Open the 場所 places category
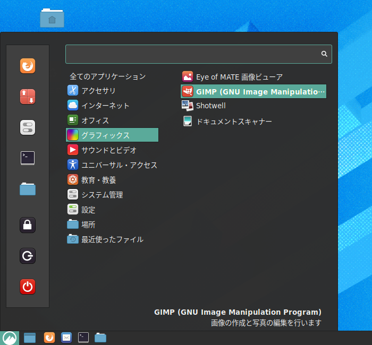The height and width of the screenshot is (345, 372). coord(112,225)
